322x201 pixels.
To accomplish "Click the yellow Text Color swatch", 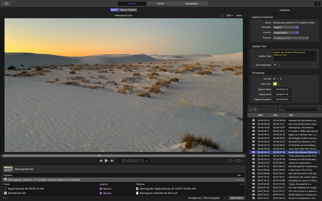I will pos(275,84).
